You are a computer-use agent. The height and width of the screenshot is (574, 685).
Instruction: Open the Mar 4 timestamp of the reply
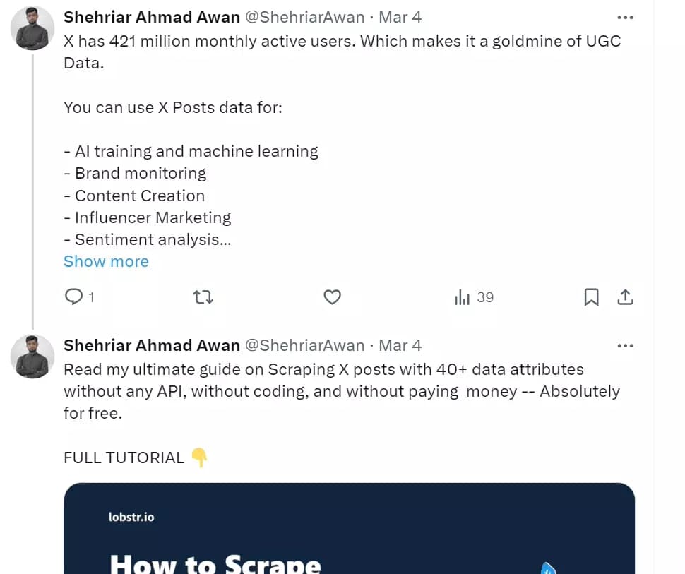(400, 345)
